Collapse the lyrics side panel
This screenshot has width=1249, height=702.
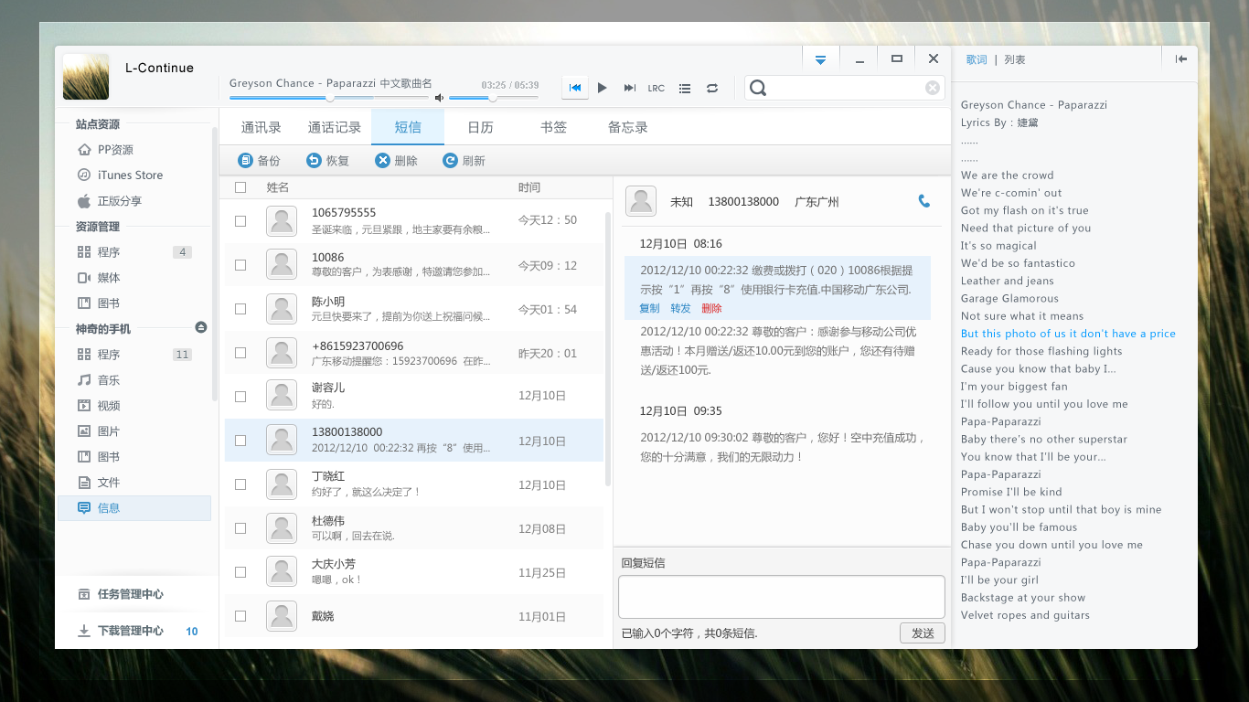pos(1181,58)
